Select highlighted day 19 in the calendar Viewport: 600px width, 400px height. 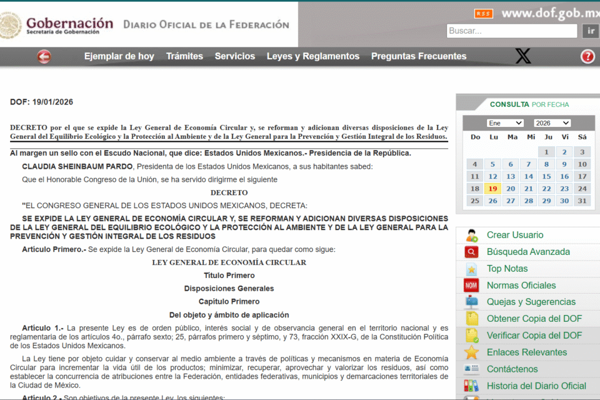click(492, 189)
